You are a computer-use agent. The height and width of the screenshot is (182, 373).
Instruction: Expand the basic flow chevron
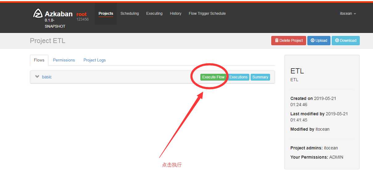(x=37, y=77)
